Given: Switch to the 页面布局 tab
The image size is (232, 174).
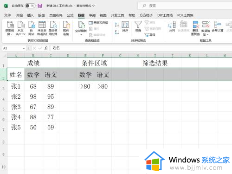Looking at the screenshot, I should click(x=56, y=15).
